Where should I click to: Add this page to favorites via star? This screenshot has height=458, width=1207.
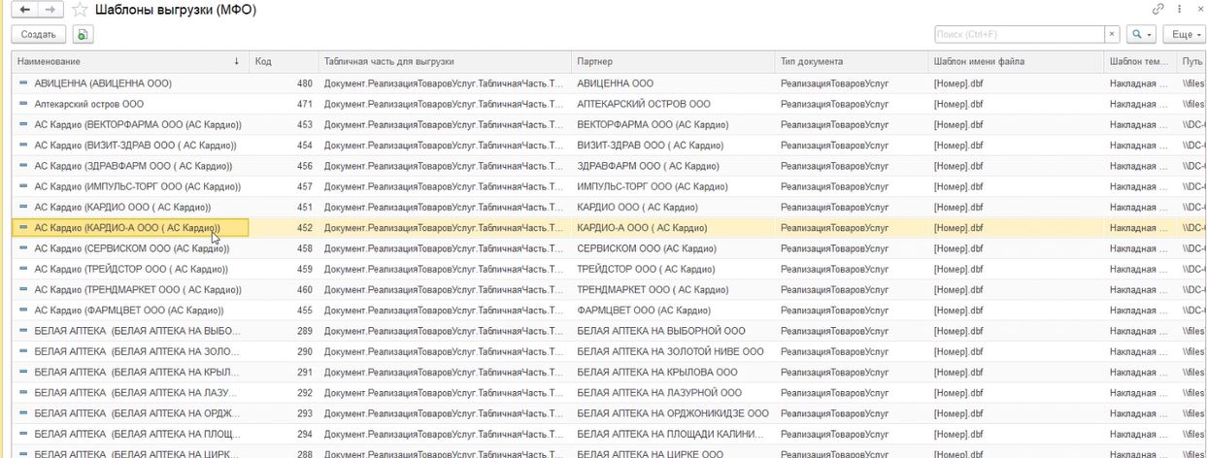pyautogui.click(x=81, y=9)
